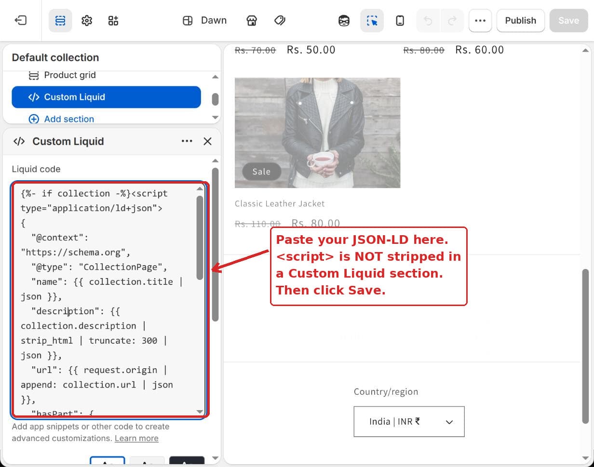Image resolution: width=594 pixels, height=467 pixels.
Task: Open Custom Liquid panel more options
Action: tap(187, 141)
